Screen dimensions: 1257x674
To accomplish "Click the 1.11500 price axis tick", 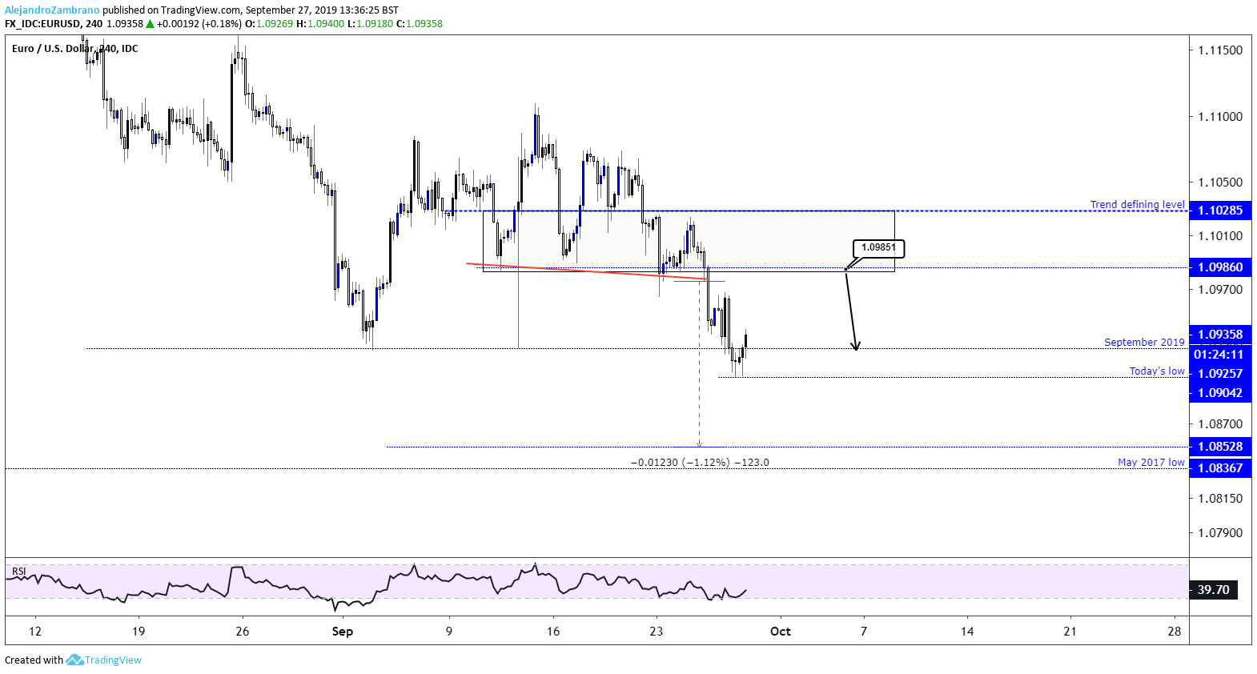I will (1220, 50).
